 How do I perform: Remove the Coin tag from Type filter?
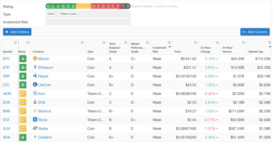56,14
